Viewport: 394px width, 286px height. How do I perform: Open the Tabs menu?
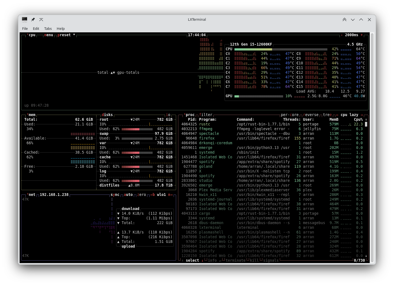pos(48,28)
